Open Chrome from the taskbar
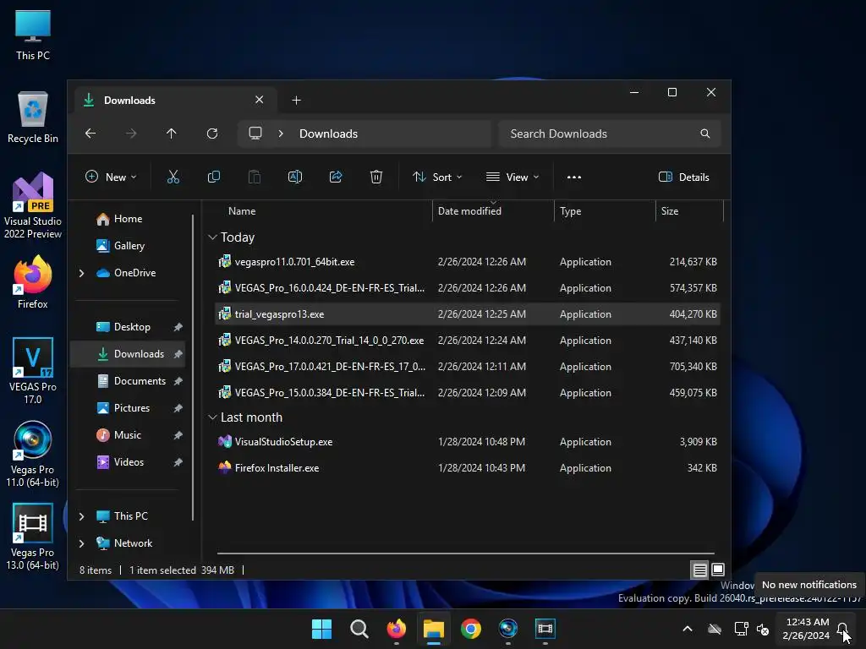 point(470,629)
